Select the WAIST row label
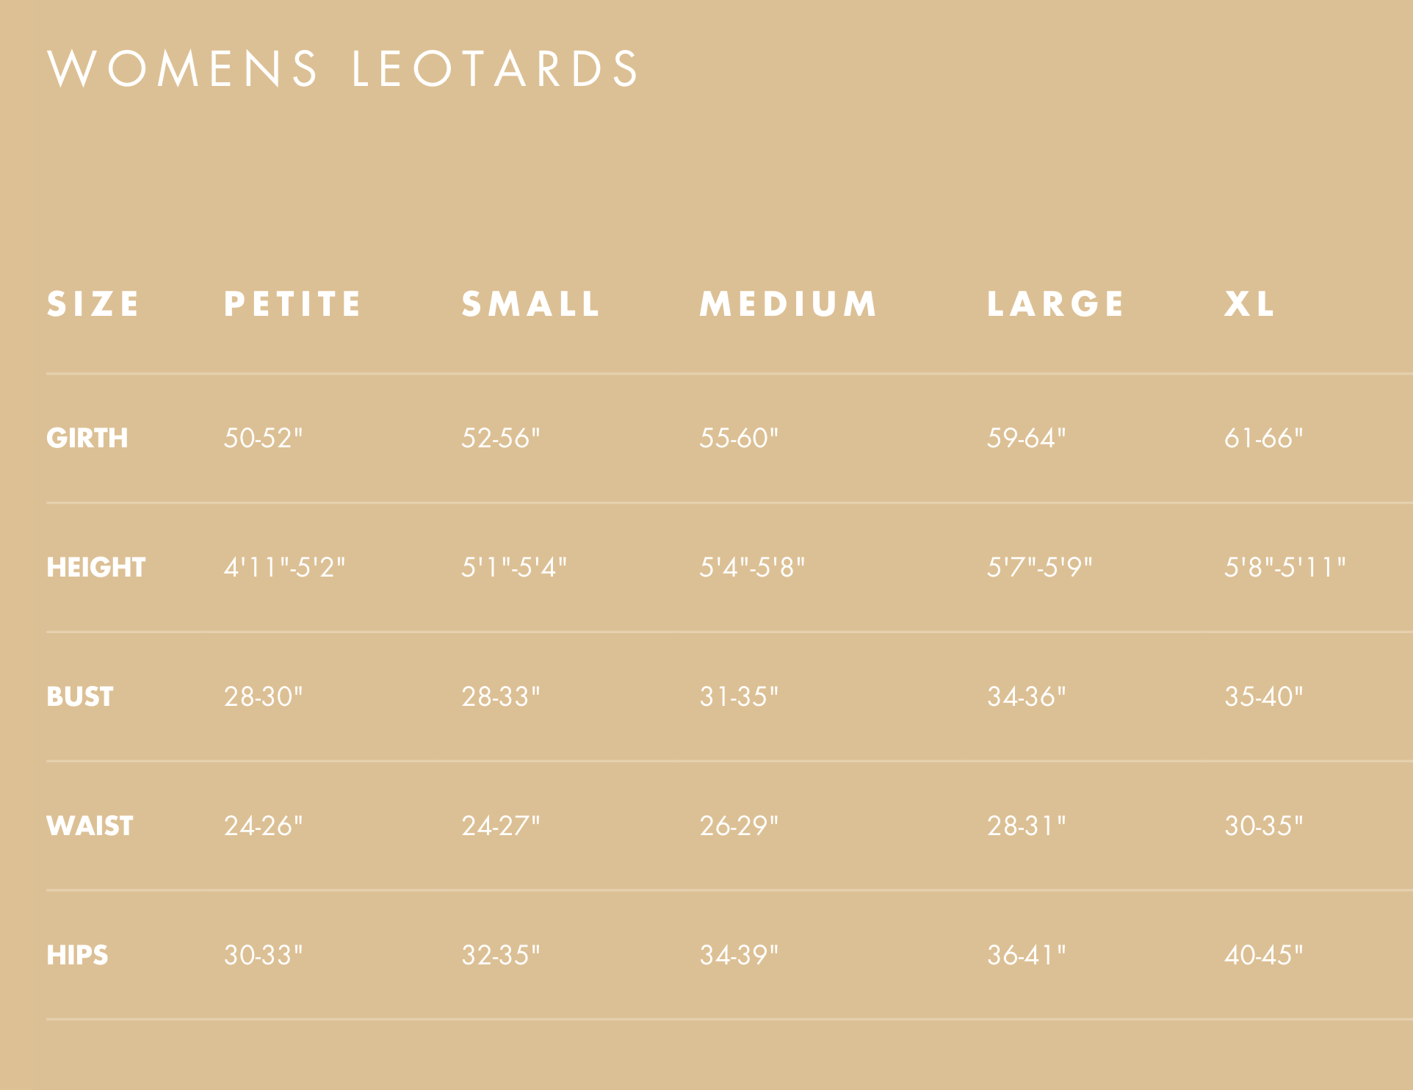The image size is (1413, 1090). pos(90,826)
